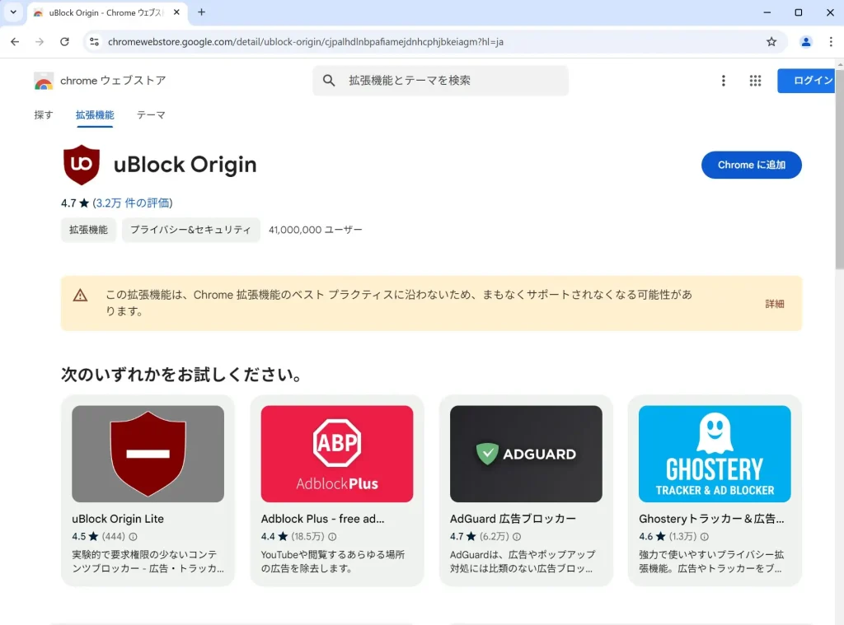
Task: Open the web store three-dot overflow menu
Action: pos(724,81)
